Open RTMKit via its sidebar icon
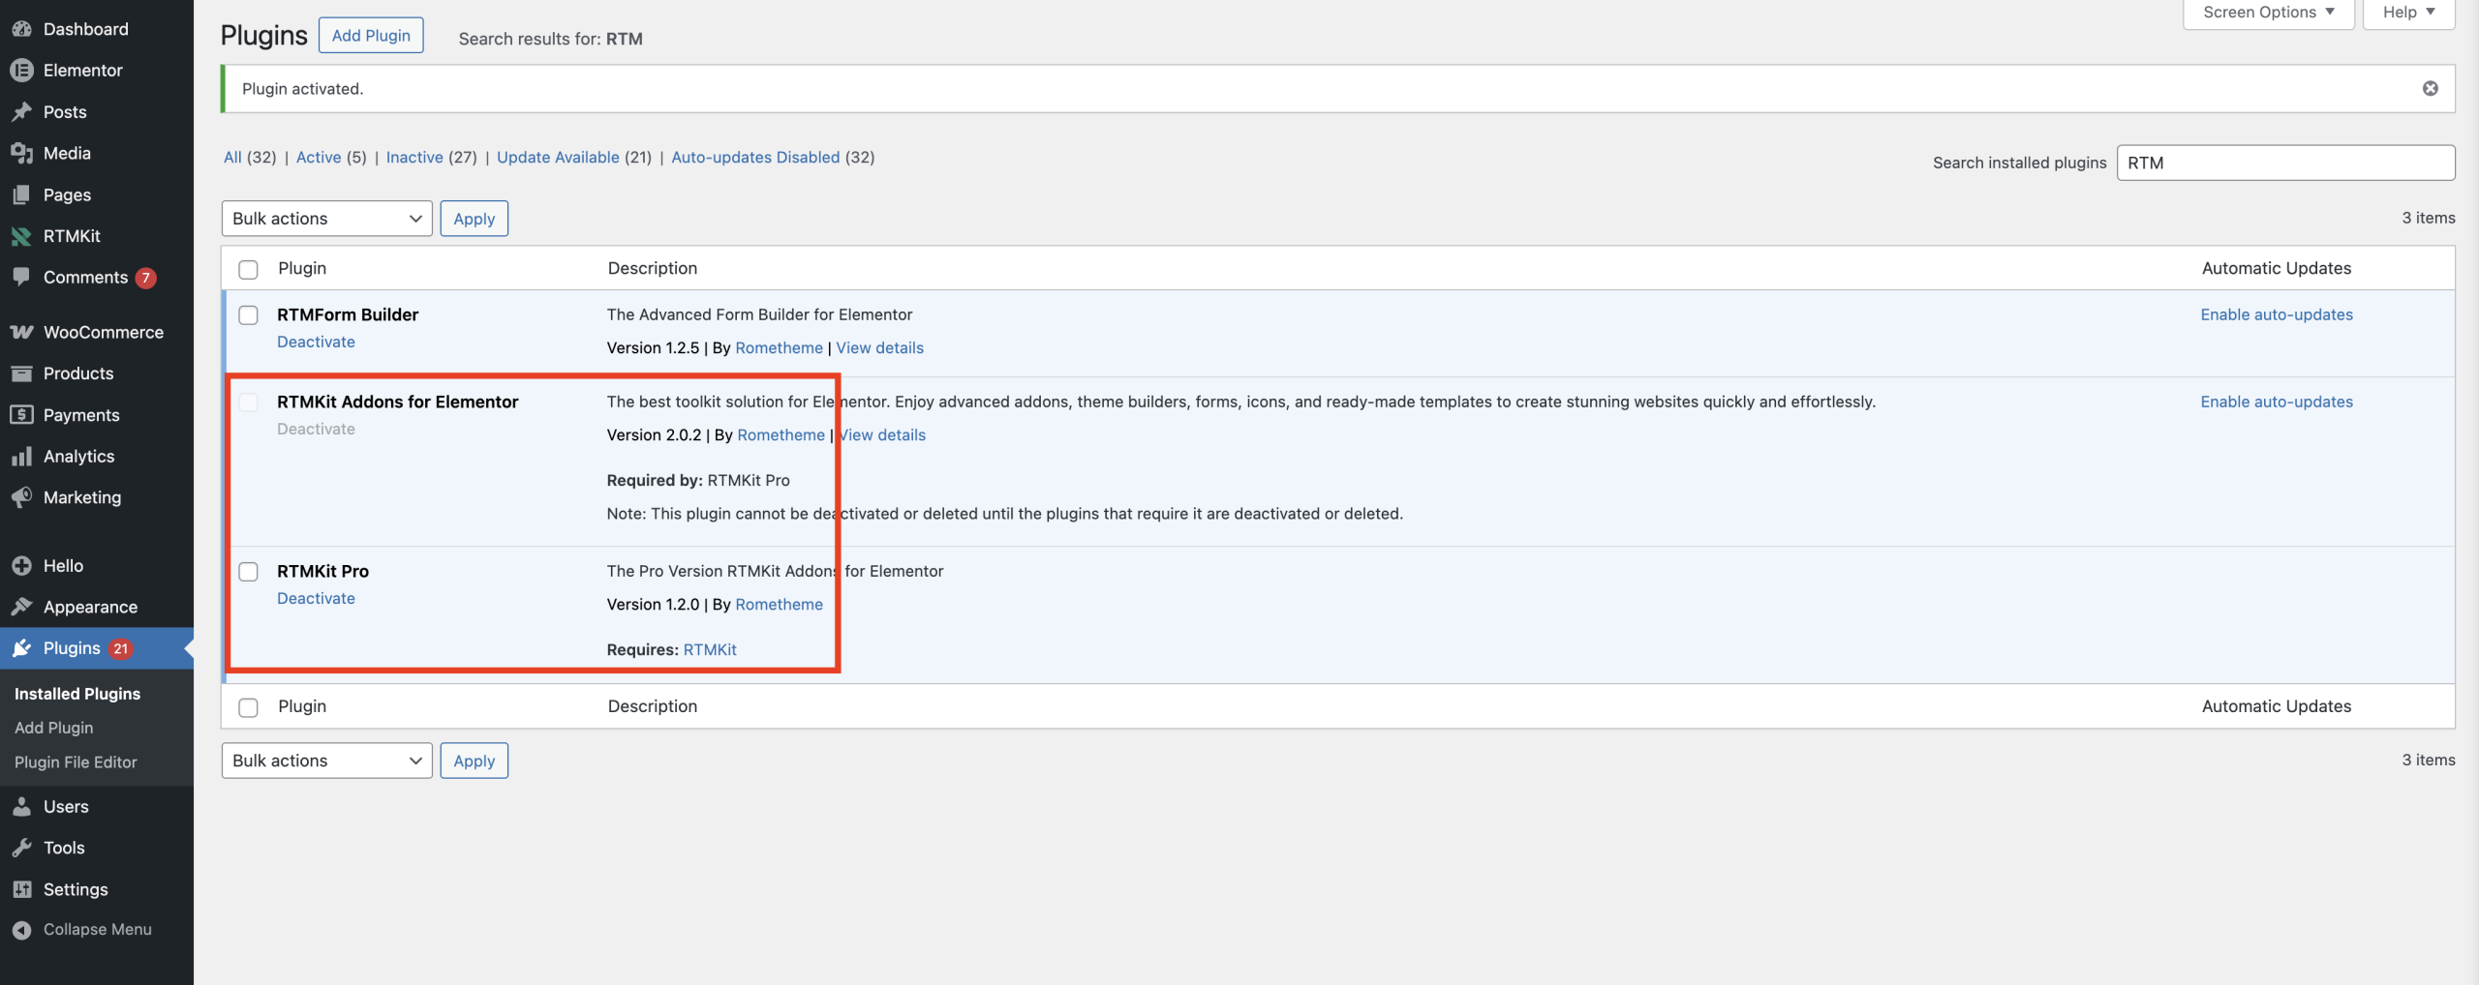 pos(21,236)
